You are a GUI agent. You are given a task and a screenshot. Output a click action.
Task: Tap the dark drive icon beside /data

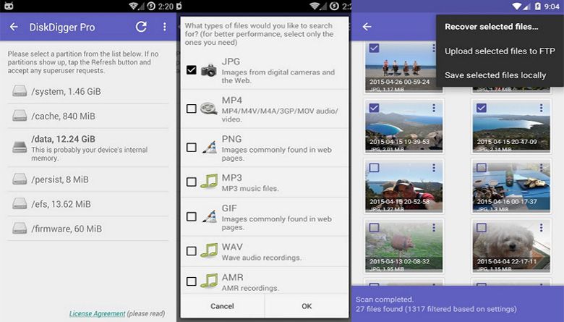point(20,147)
